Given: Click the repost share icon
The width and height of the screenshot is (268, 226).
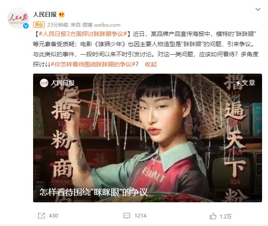Looking at the screenshot, I should pos(42,215).
